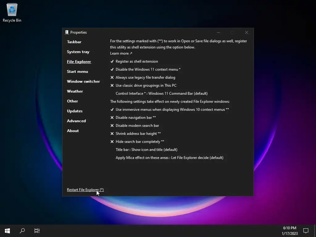The width and height of the screenshot is (316, 237).
Task: Open the Window switcher section
Action: 83,81
